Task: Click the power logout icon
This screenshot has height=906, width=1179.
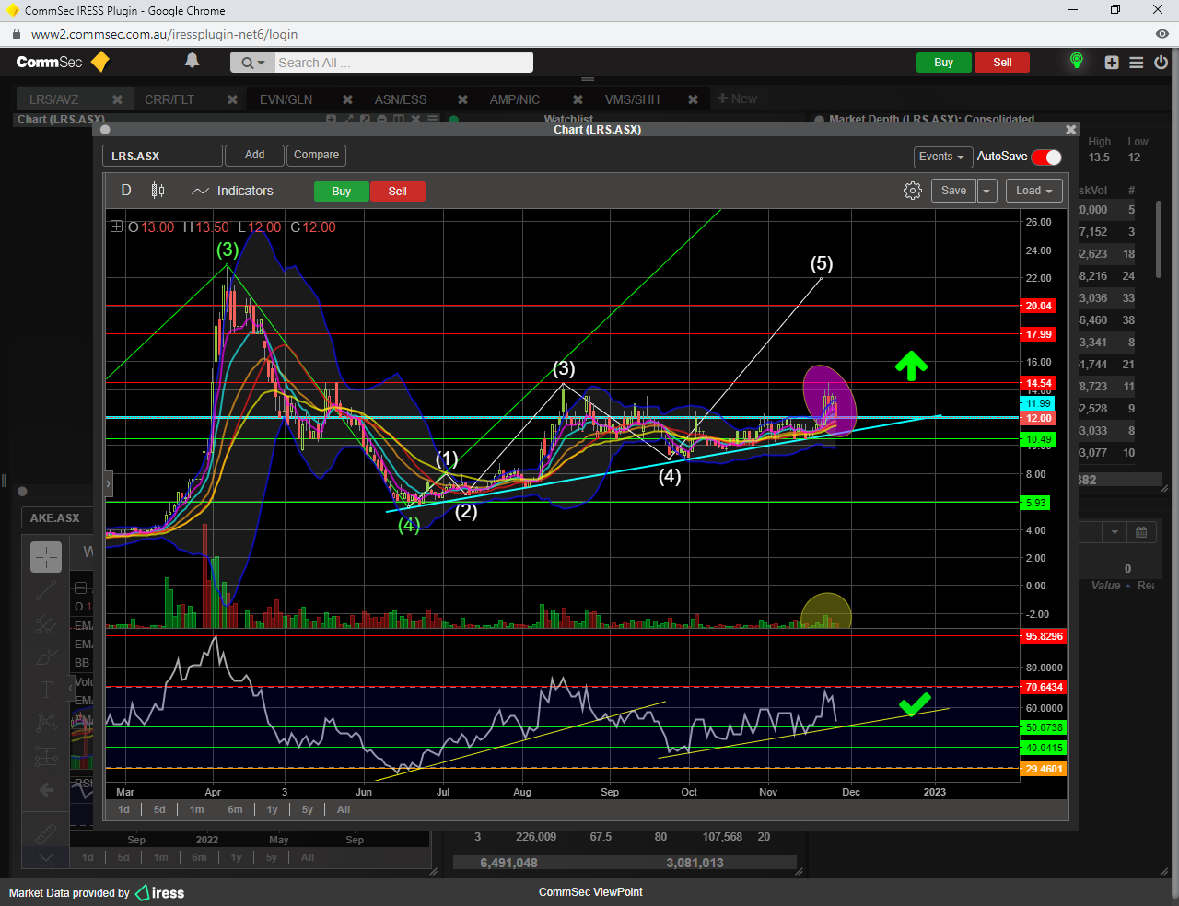Action: point(1161,63)
